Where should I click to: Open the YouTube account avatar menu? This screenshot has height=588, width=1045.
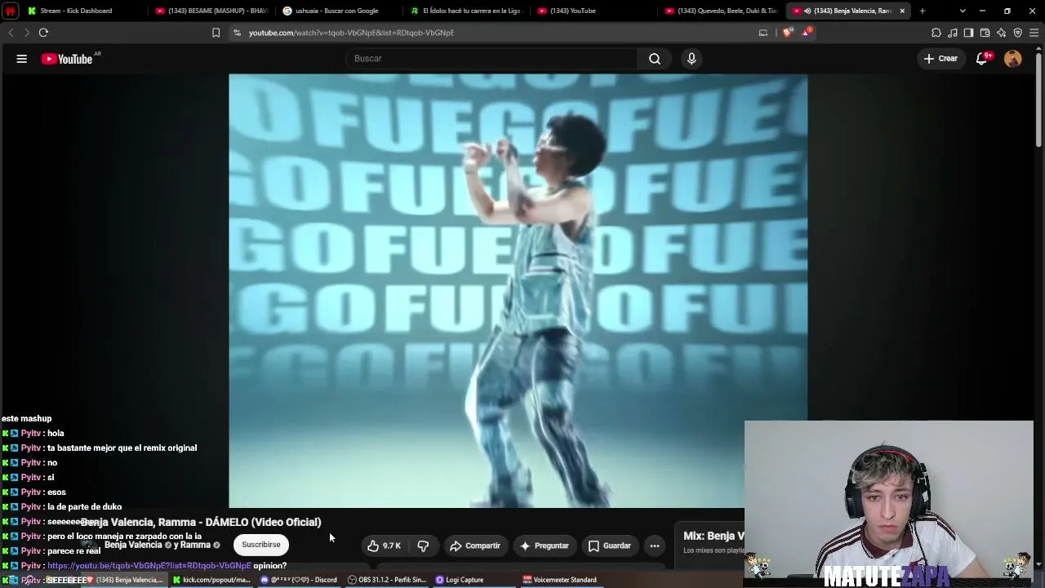(1012, 59)
